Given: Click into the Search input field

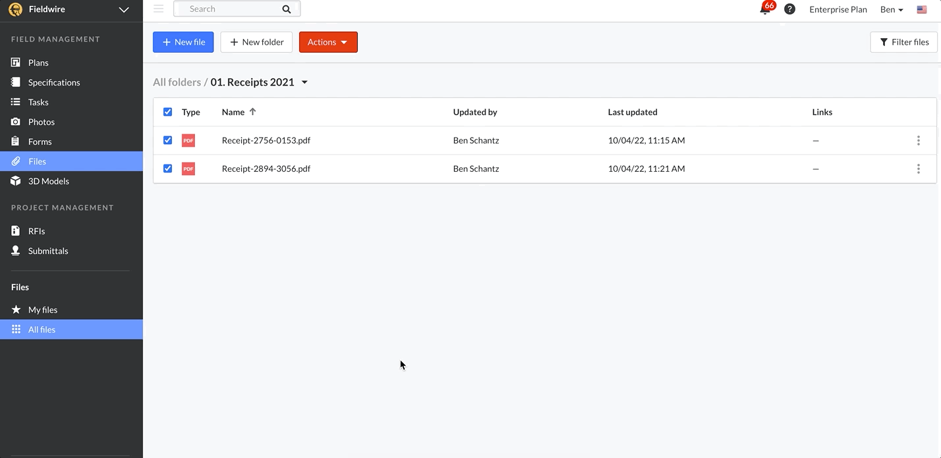Looking at the screenshot, I should point(227,9).
